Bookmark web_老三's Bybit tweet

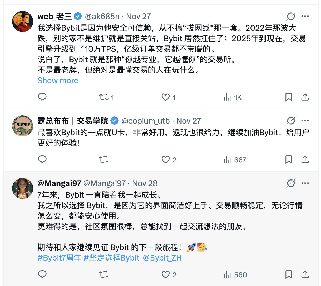[289, 97]
